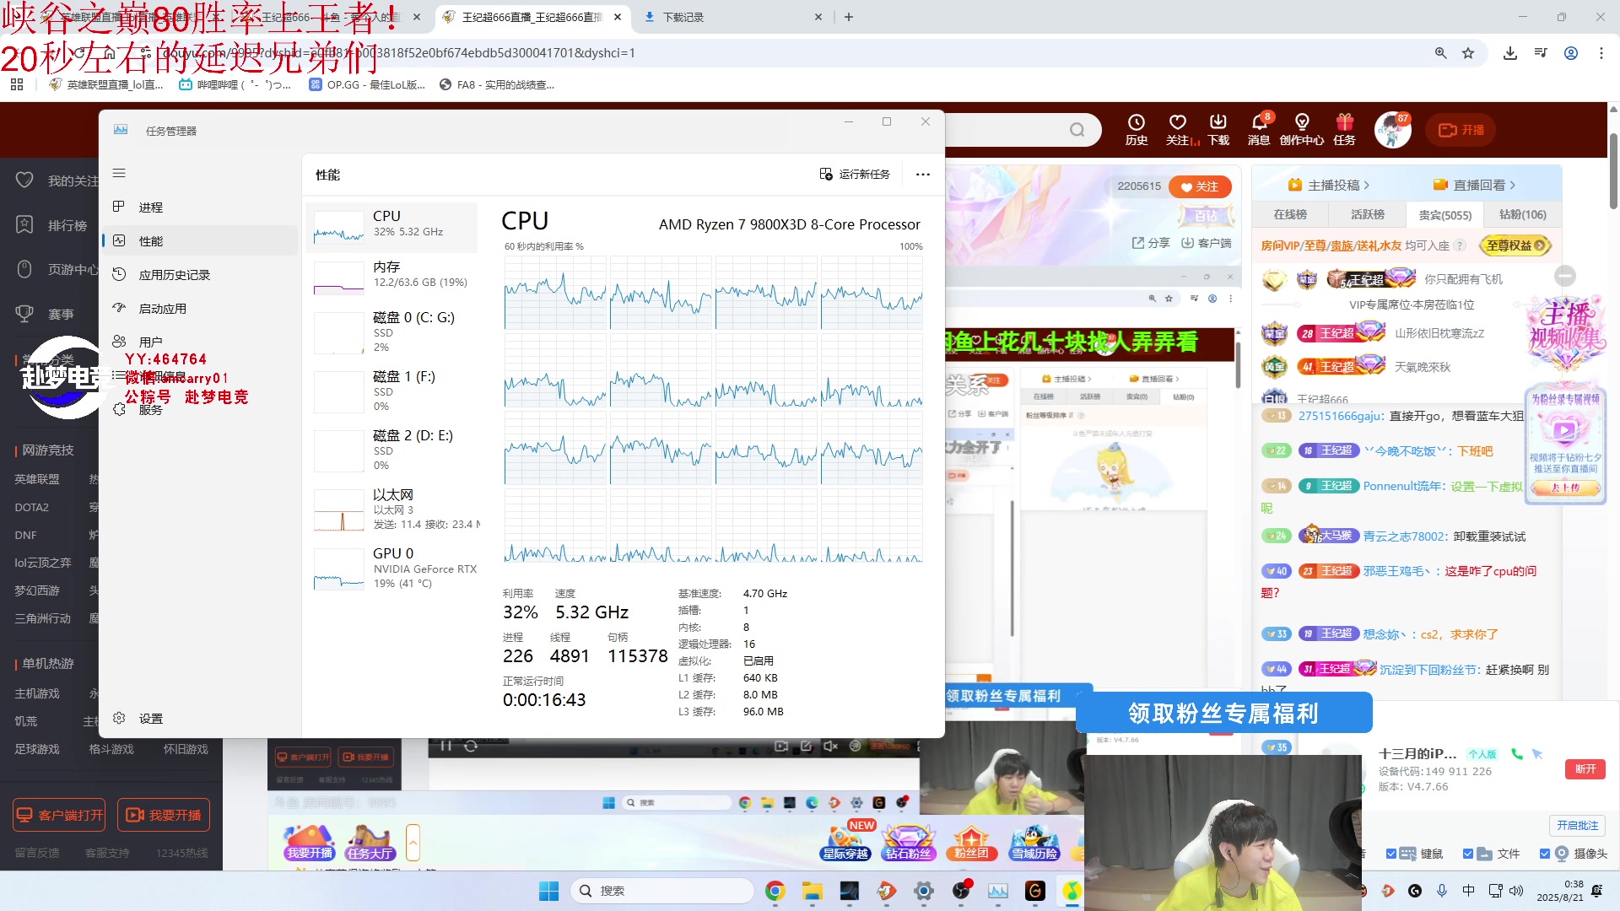Click red 断开 (Disconnect) button
This screenshot has height=911, width=1620.
click(x=1585, y=768)
